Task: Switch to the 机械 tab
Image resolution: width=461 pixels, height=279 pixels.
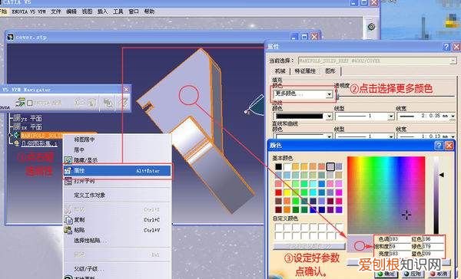Action: (x=280, y=71)
